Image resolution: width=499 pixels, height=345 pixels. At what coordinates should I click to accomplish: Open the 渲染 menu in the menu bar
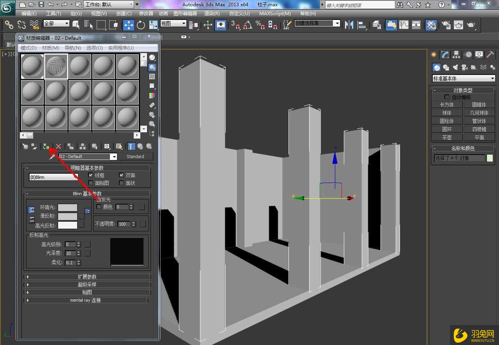click(x=212, y=13)
